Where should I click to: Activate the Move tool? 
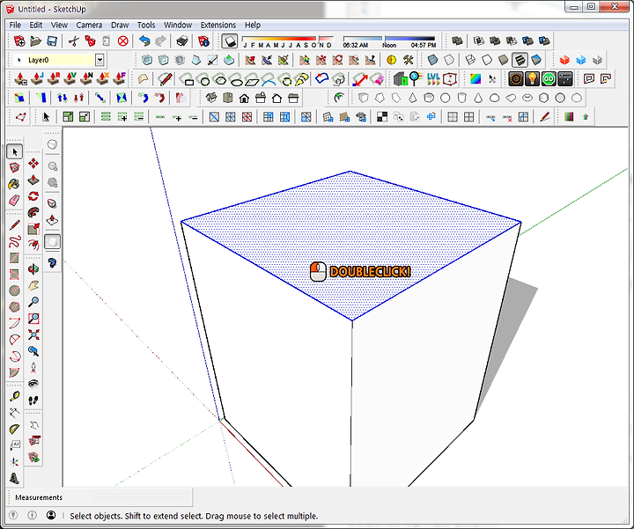[x=33, y=163]
